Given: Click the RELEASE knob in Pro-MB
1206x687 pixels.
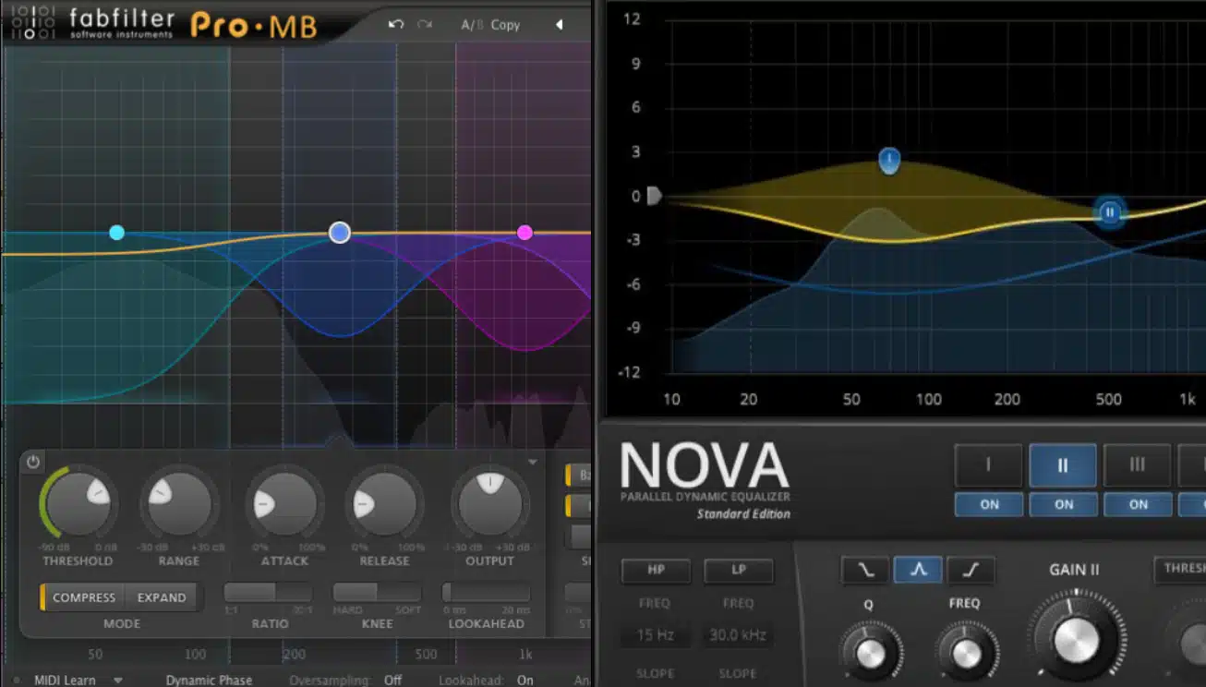Looking at the screenshot, I should (386, 505).
